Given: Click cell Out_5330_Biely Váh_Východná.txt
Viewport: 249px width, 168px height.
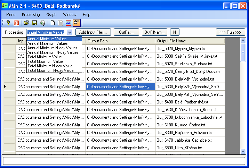Looking at the screenshot, I should (190, 79).
